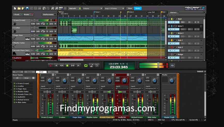Toggle visibility of 7. Michael Grimm in mixer list

14,100
